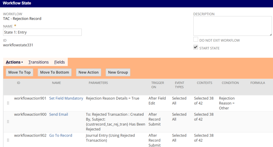Click the Move To Bottom button

click(x=55, y=72)
